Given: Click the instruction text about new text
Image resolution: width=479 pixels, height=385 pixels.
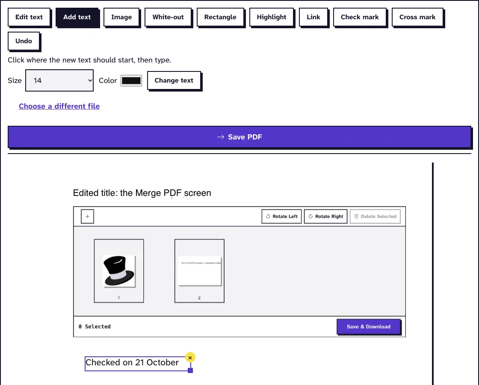Looking at the screenshot, I should click(89, 60).
